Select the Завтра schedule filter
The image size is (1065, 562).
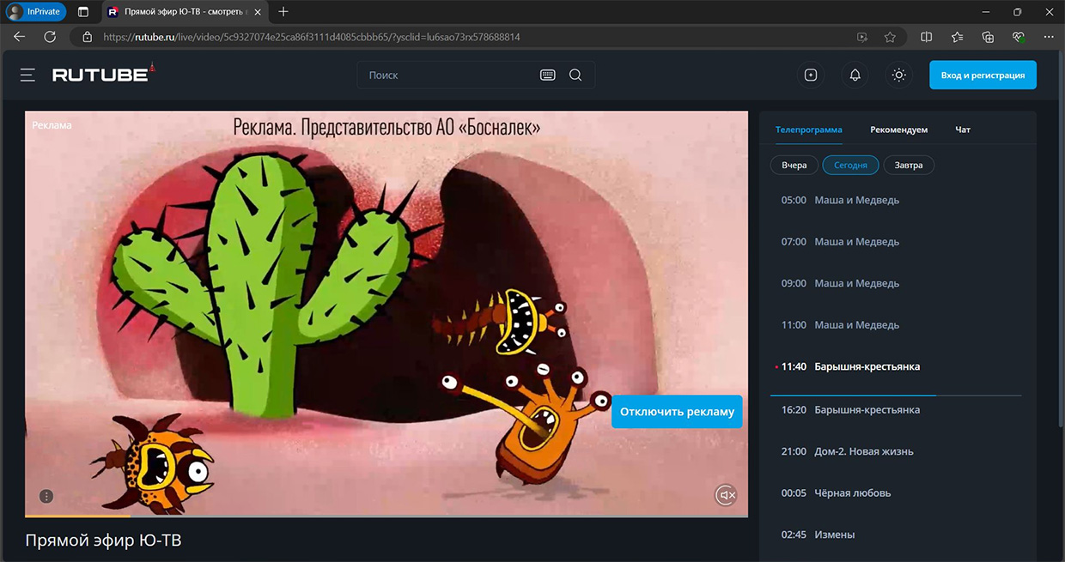click(908, 165)
